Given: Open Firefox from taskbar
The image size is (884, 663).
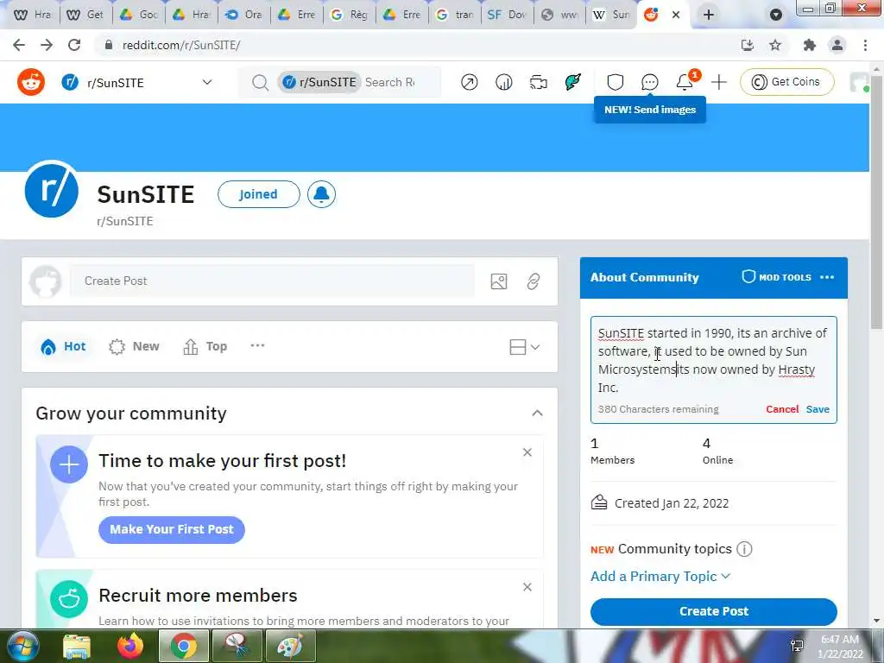Looking at the screenshot, I should click(130, 646).
